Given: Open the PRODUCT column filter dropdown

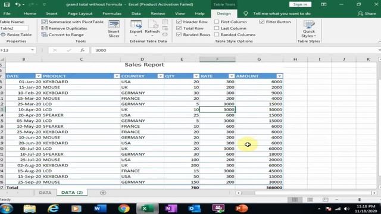Looking at the screenshot, I should click(x=117, y=76).
